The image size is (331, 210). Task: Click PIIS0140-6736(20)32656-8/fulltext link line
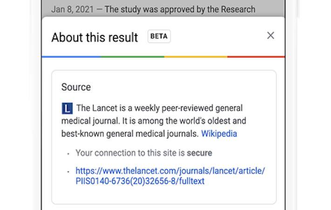pos(140,181)
